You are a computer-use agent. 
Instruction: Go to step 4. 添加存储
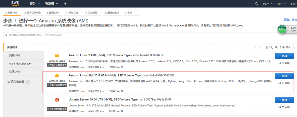72,13
